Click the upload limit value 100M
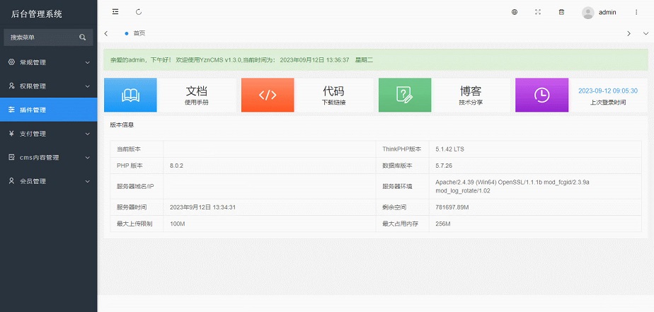This screenshot has width=654, height=312. coord(177,224)
